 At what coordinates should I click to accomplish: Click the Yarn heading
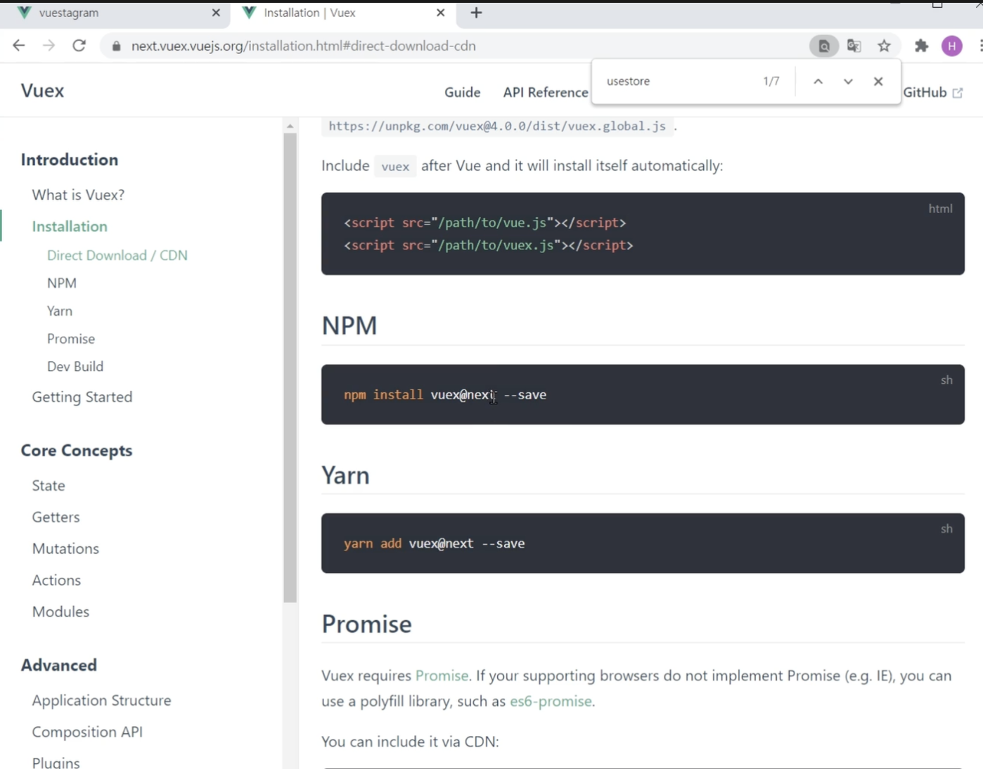(345, 475)
